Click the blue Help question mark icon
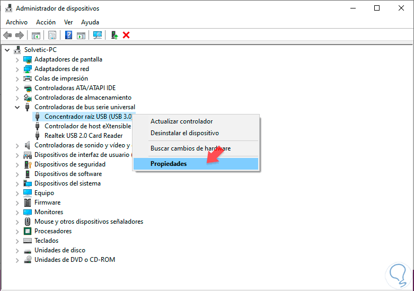Screen dimensions: 414x291 [x=69, y=35]
